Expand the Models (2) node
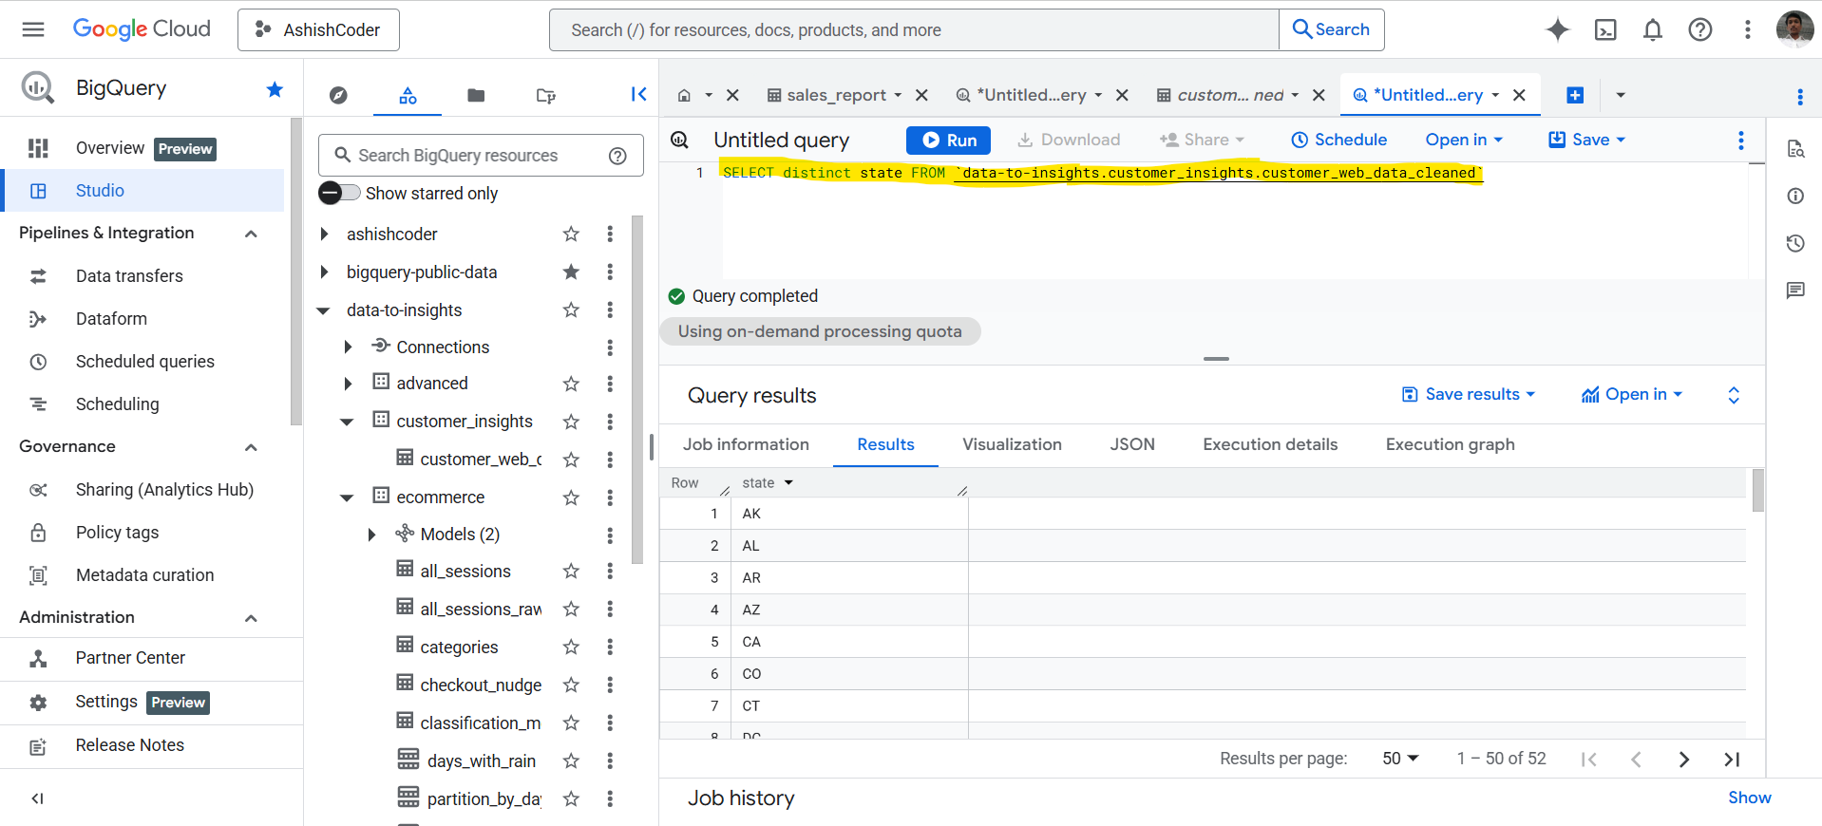The width and height of the screenshot is (1822, 826). [x=371, y=535]
